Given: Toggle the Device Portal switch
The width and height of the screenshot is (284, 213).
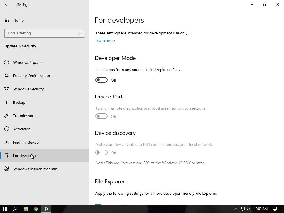Looking at the screenshot, I should pos(102,116).
